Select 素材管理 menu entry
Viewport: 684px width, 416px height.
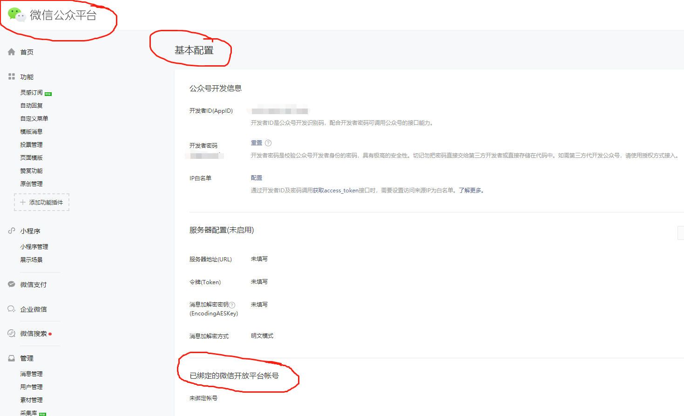32,400
